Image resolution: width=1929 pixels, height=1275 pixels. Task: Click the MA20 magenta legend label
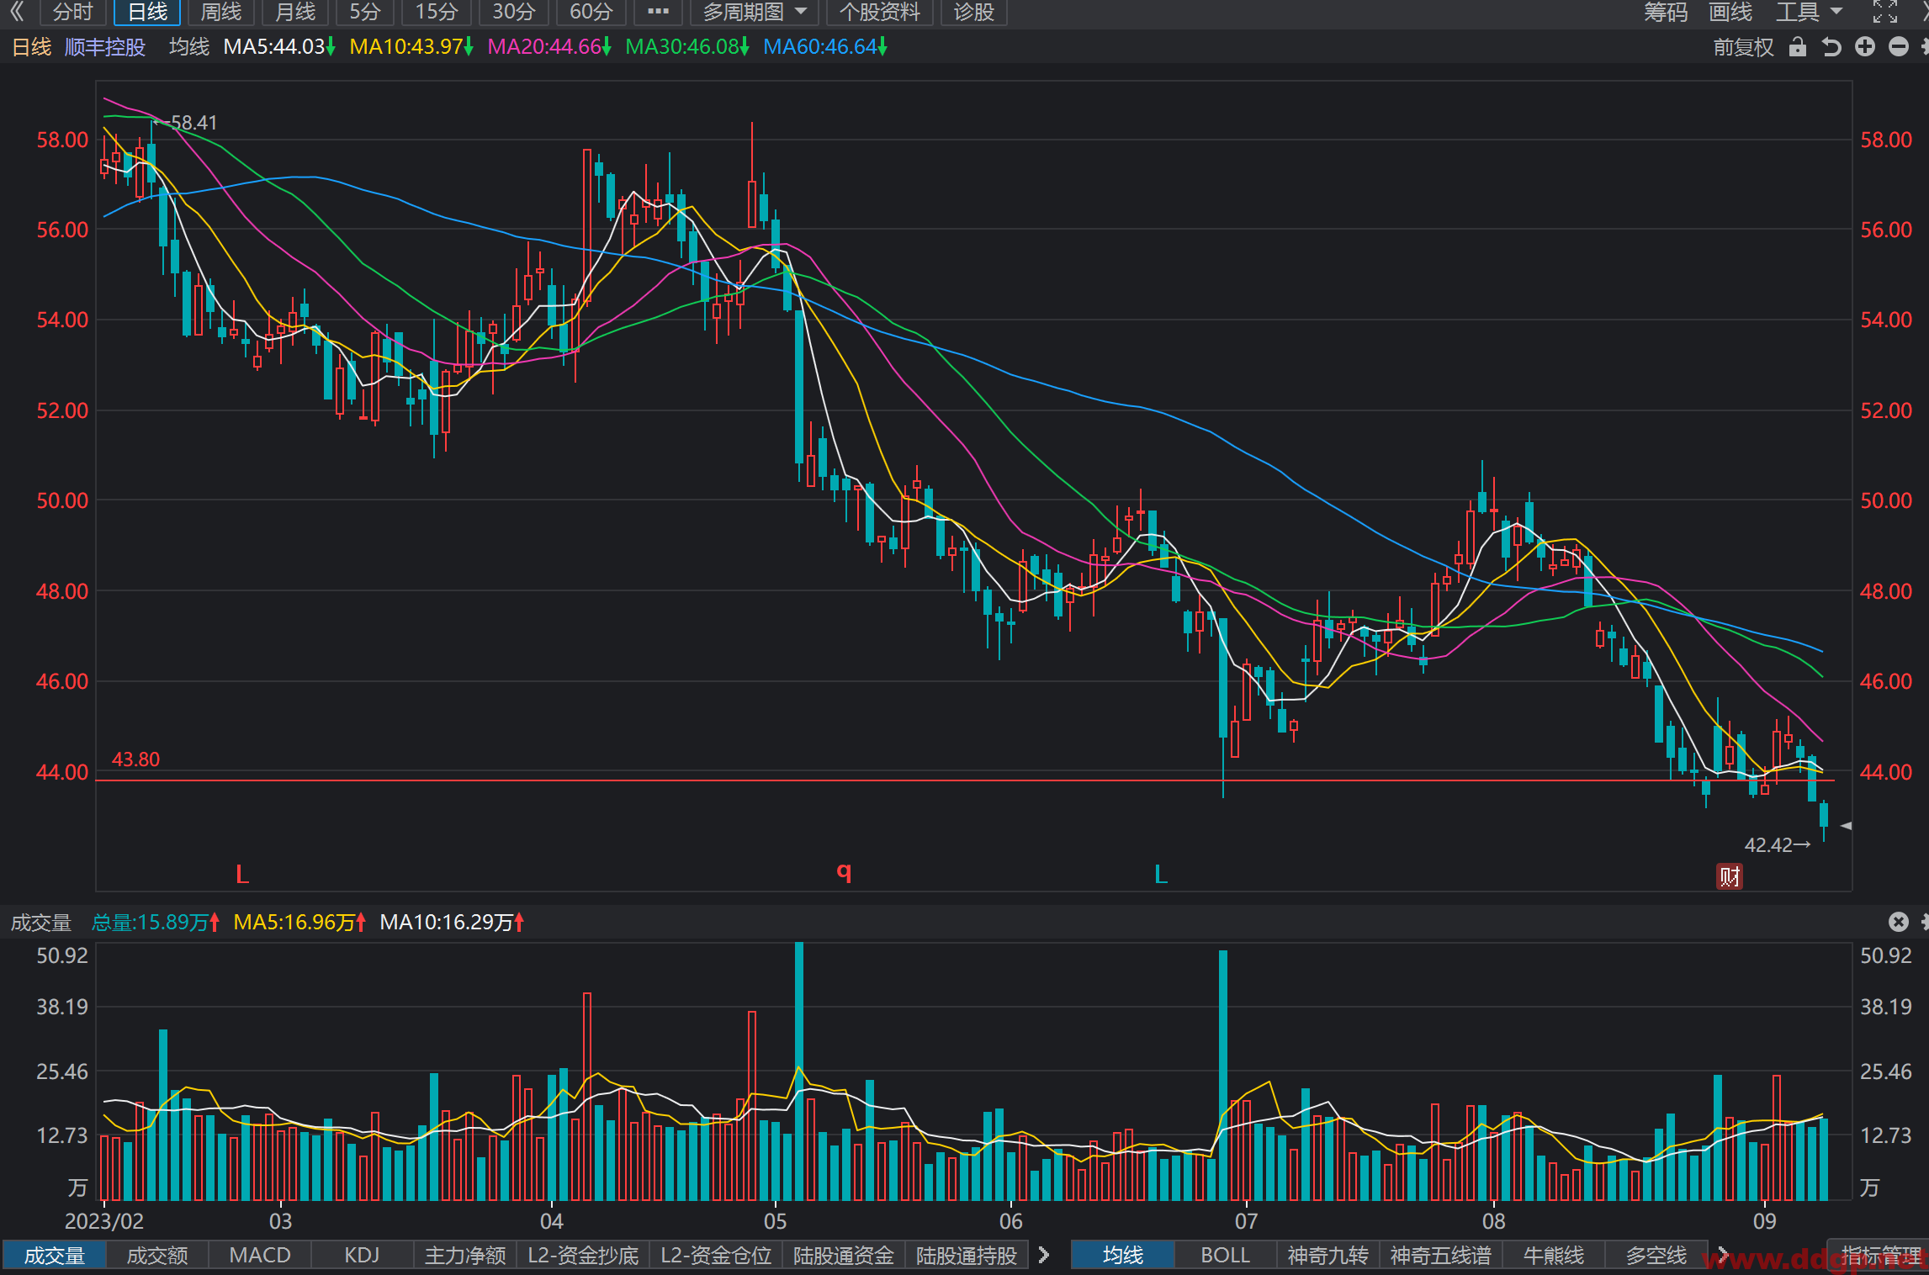point(548,47)
